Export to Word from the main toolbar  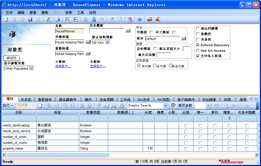[76, 20]
